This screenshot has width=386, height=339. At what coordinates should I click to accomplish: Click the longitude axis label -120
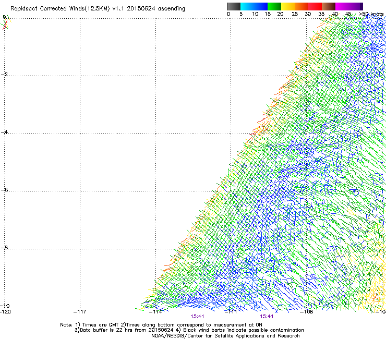pyautogui.click(x=5, y=312)
